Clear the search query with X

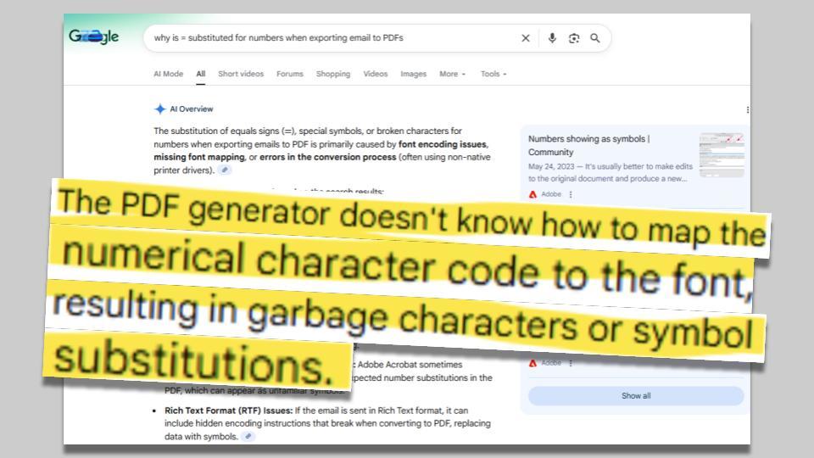click(526, 38)
